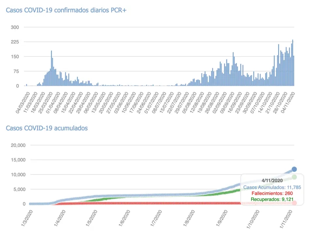Click the 300 y-axis label of daily chart
The width and height of the screenshot is (309, 236).
[x=15, y=27]
